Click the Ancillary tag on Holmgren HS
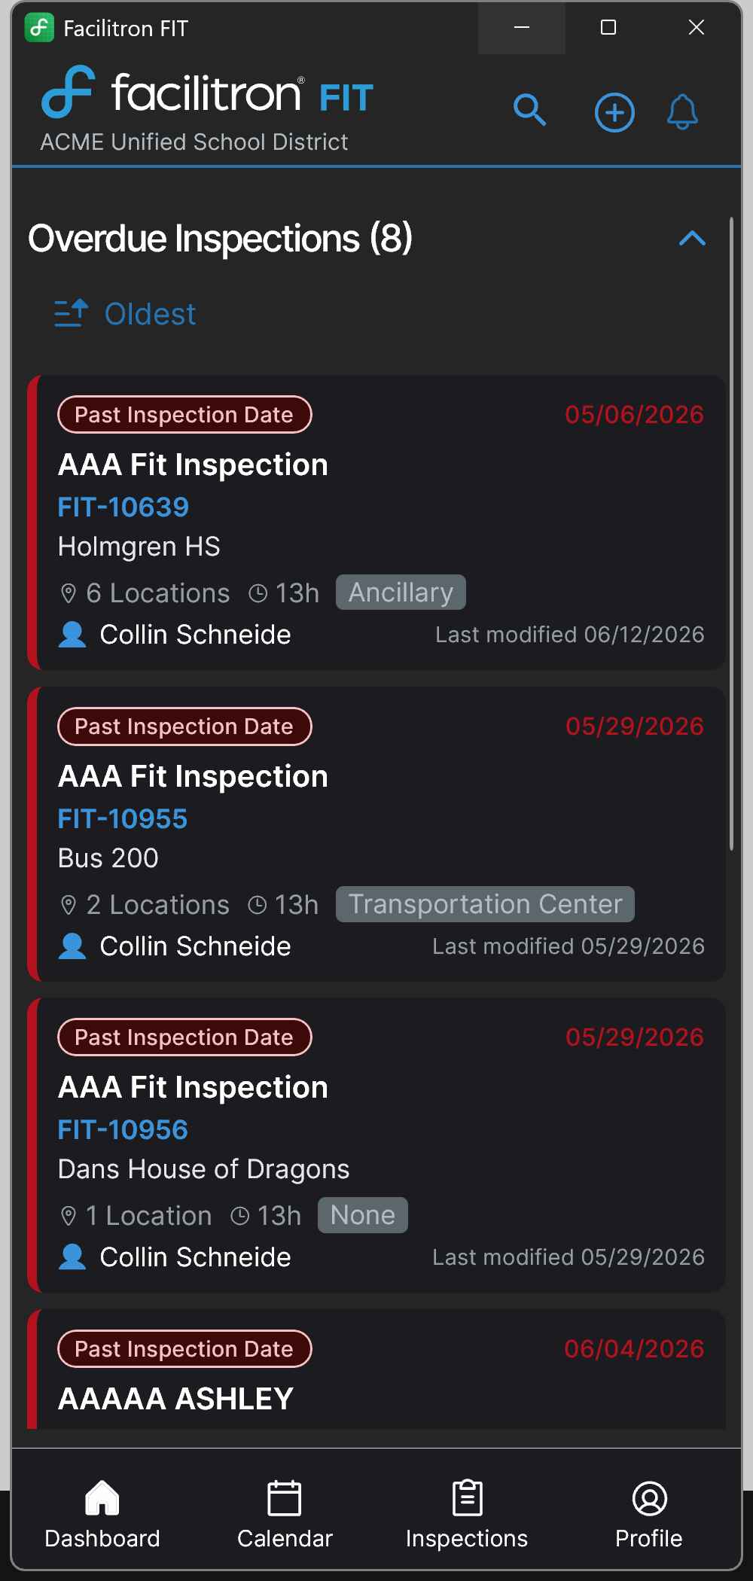The height and width of the screenshot is (1581, 753). point(401,592)
